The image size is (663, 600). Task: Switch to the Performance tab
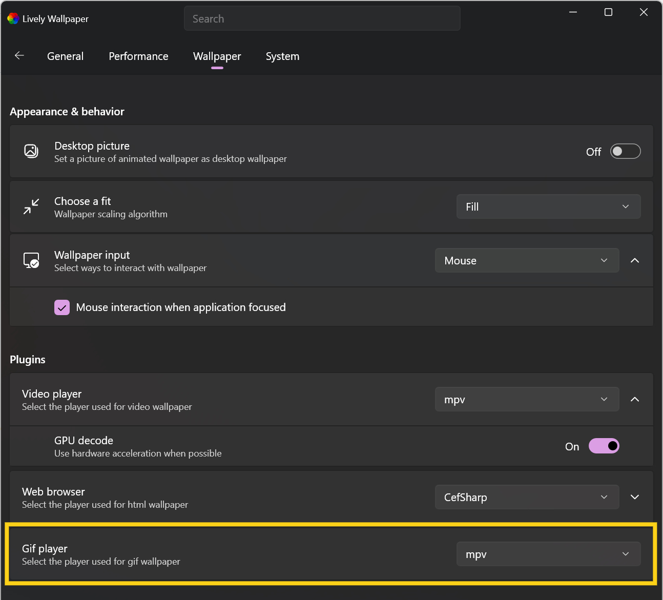(138, 56)
